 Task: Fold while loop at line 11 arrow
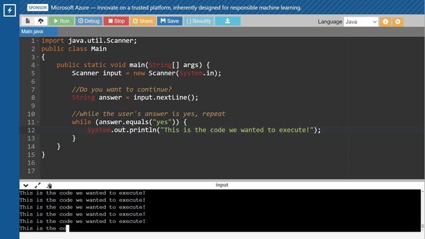click(x=38, y=122)
